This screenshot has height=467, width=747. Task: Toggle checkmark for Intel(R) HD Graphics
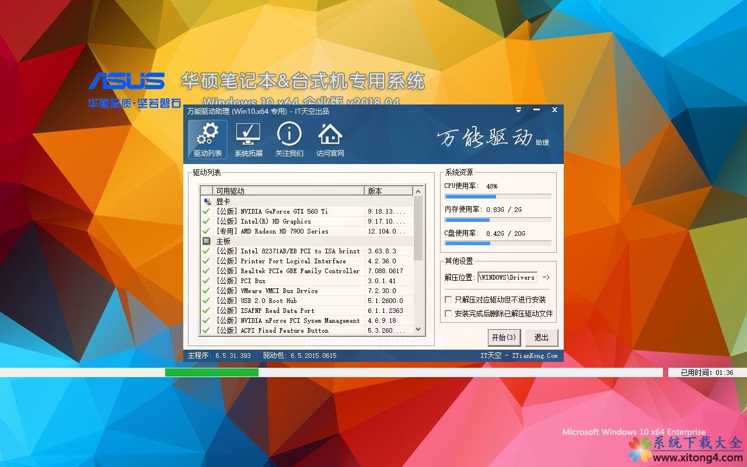(x=207, y=221)
